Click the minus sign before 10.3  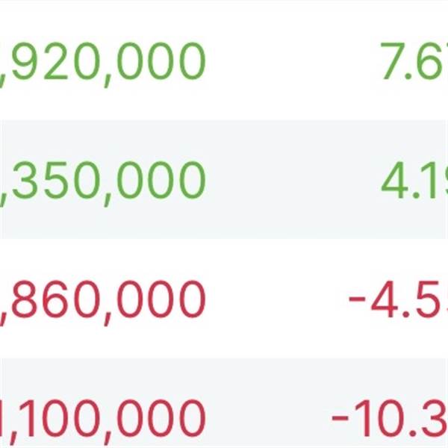point(340,418)
